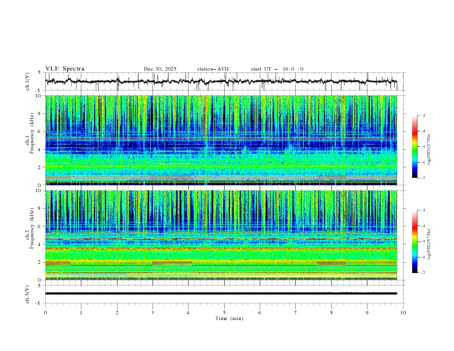Click time axis tick label "1"
Screen dimensions: 454x351
click(x=81, y=313)
